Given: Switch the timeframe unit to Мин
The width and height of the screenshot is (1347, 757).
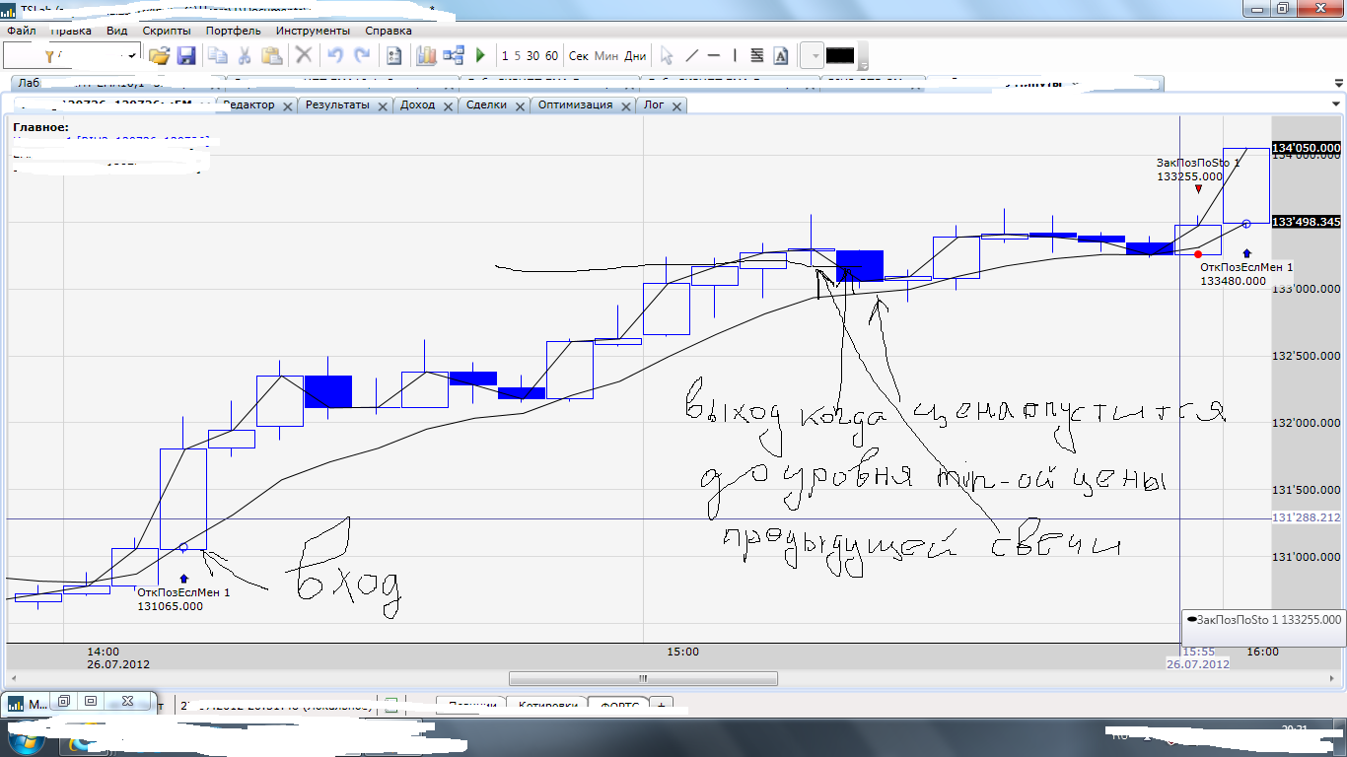Looking at the screenshot, I should point(606,56).
